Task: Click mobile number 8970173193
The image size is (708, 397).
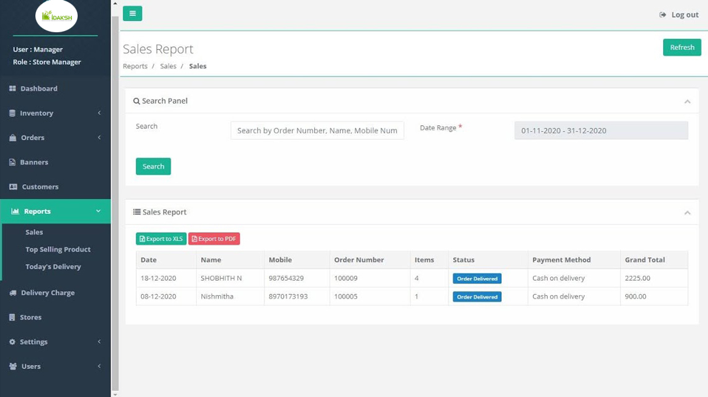Action: point(288,297)
